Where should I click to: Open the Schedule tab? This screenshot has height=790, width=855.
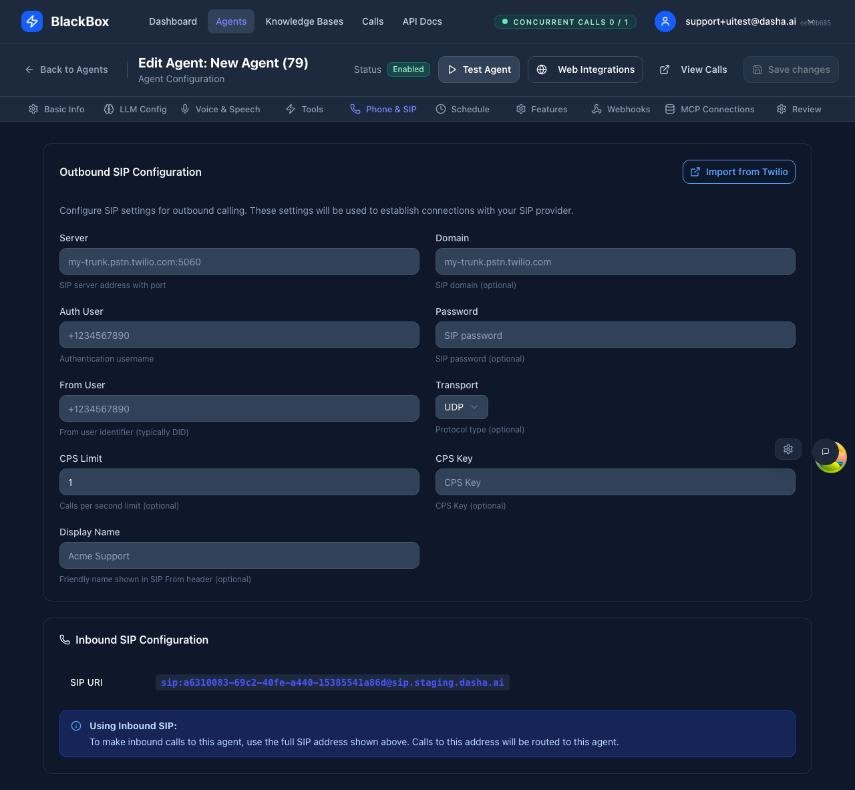coord(463,109)
